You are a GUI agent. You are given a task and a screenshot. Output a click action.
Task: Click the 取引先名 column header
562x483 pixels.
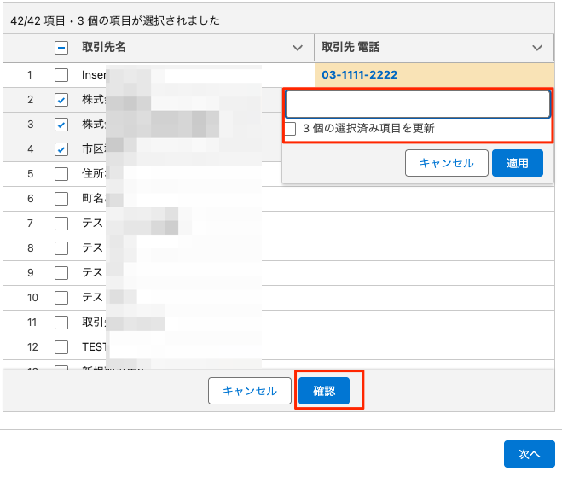tap(104, 48)
